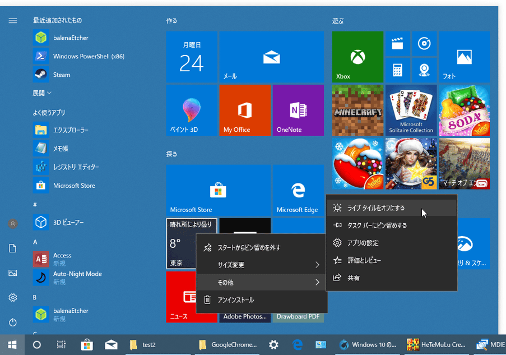Open the Xbox tile

click(358, 57)
